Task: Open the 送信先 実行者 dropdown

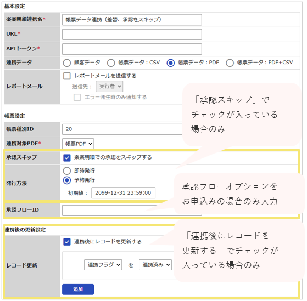Action: 109,86
